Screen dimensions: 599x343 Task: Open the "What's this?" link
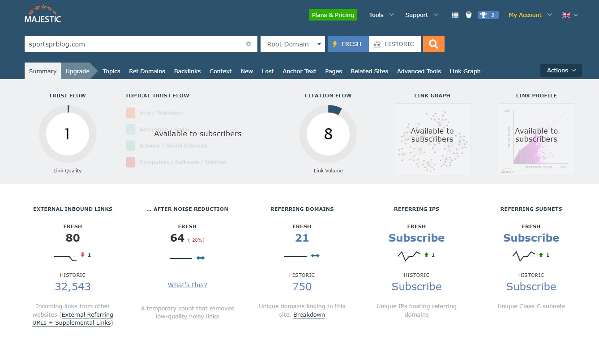(187, 285)
